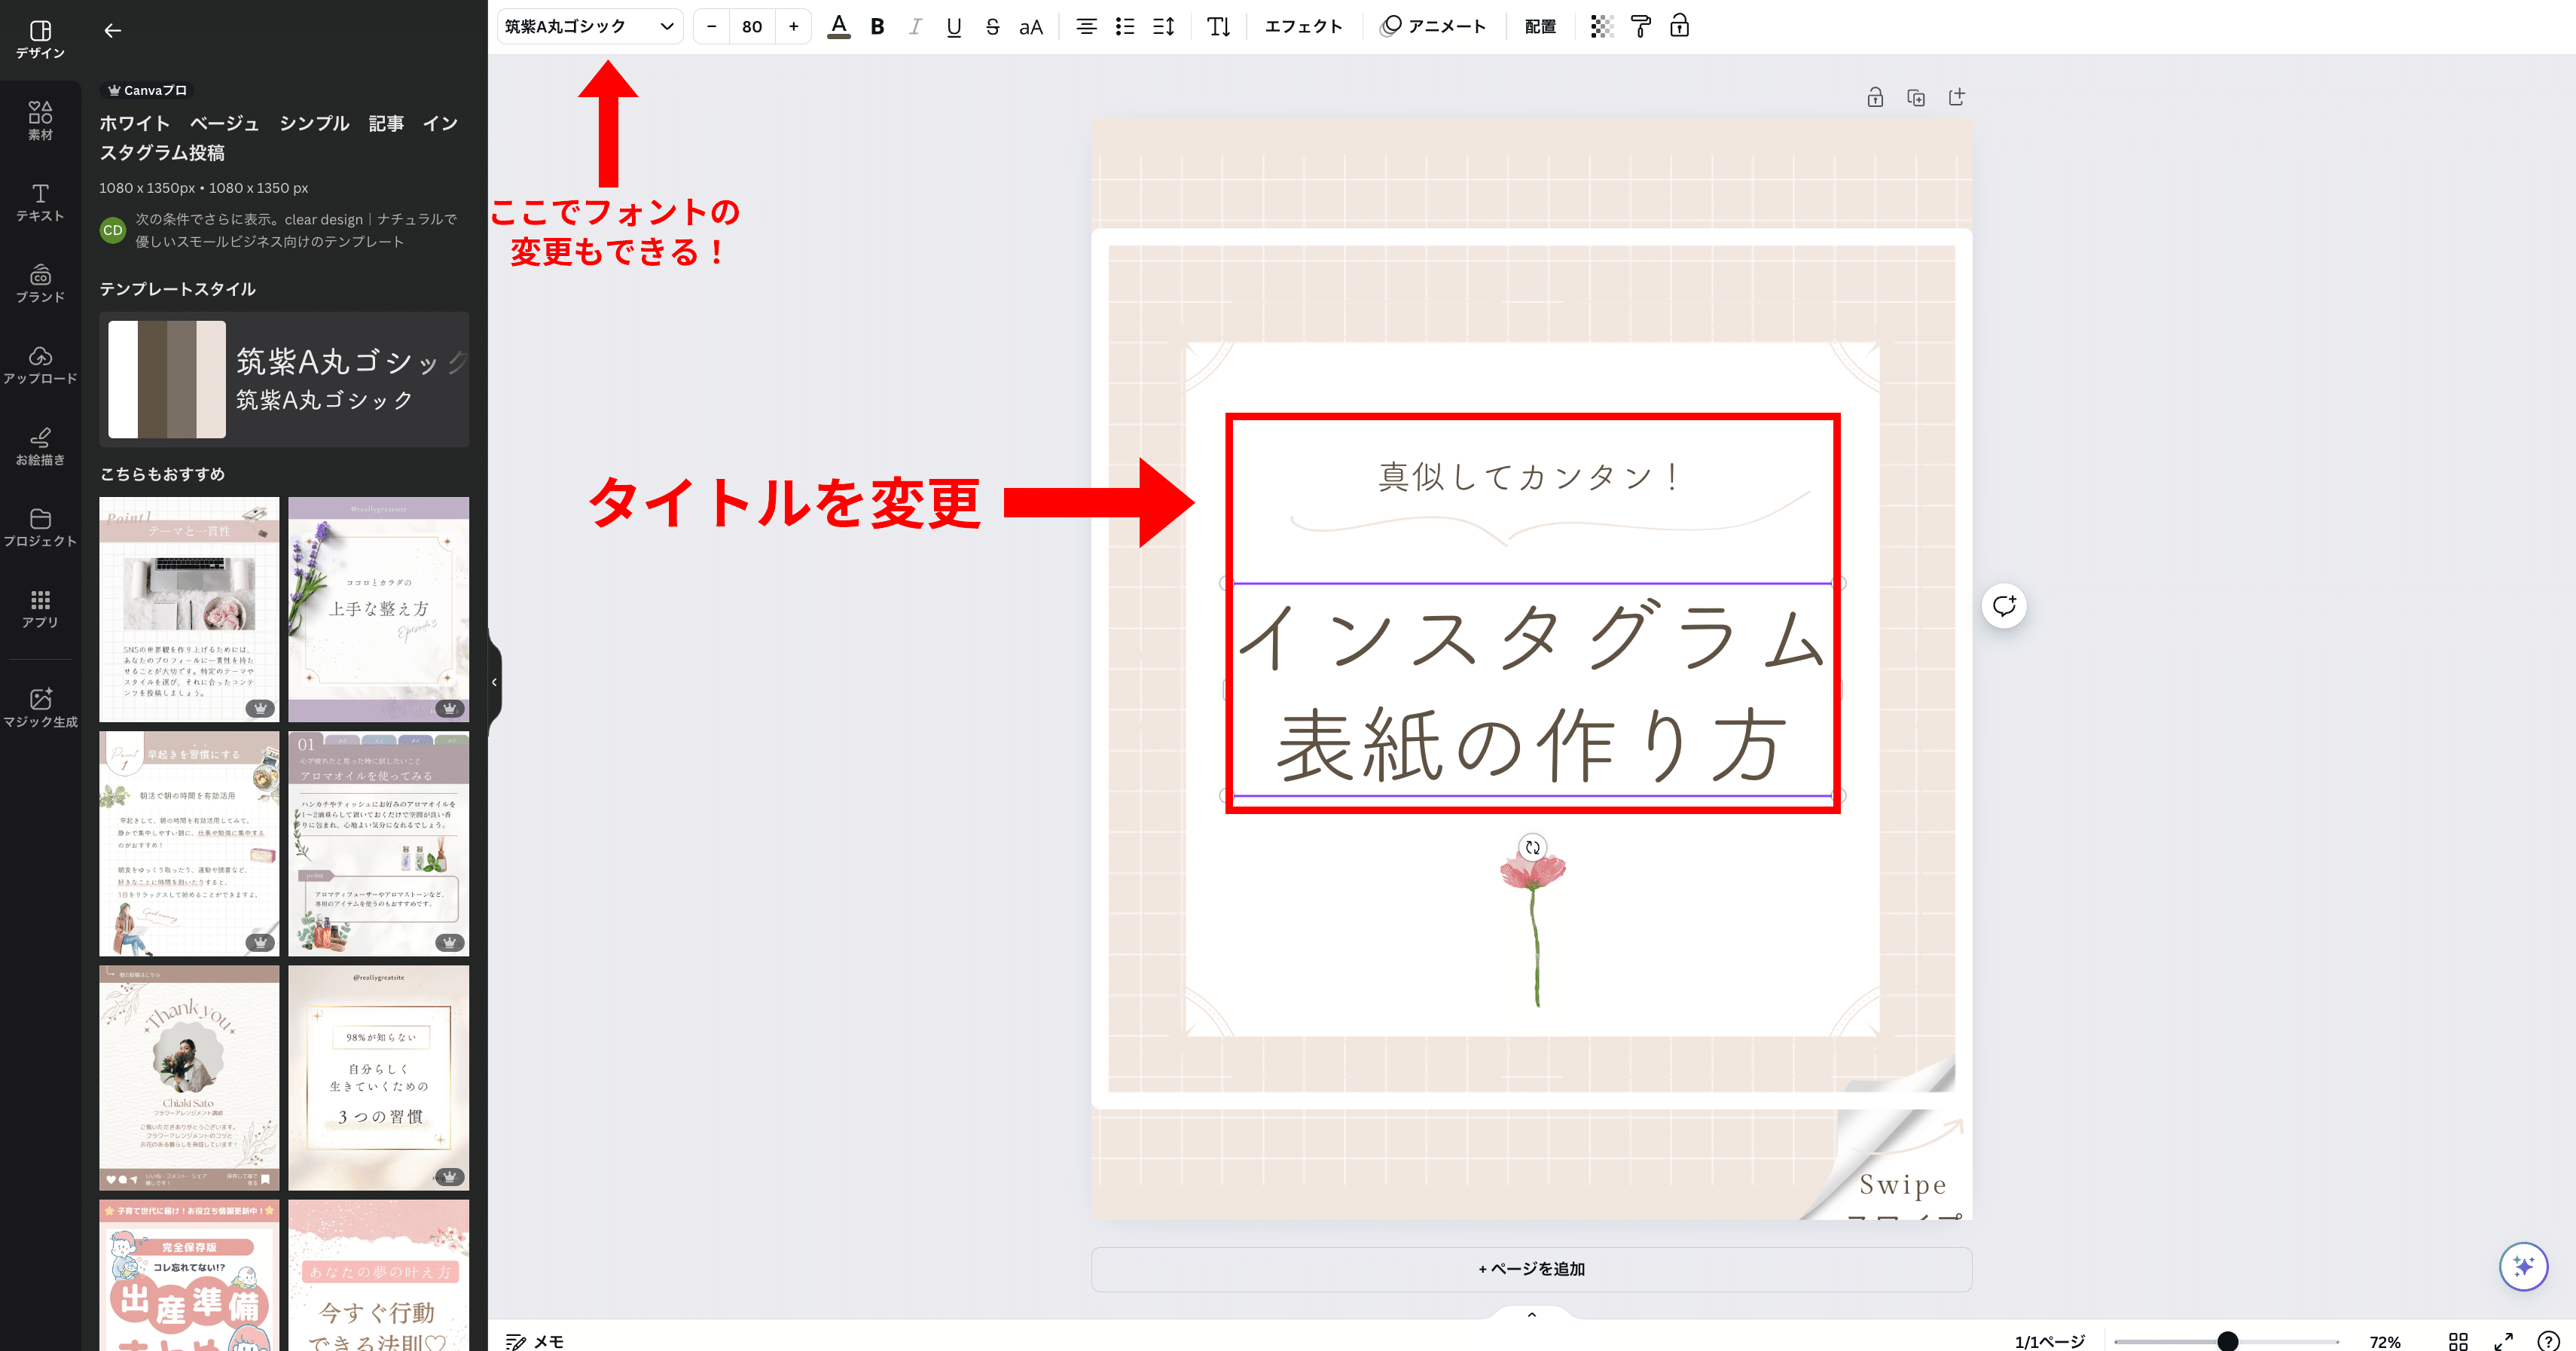Click ページを追加 to add page
The image size is (2576, 1351).
coord(1531,1269)
